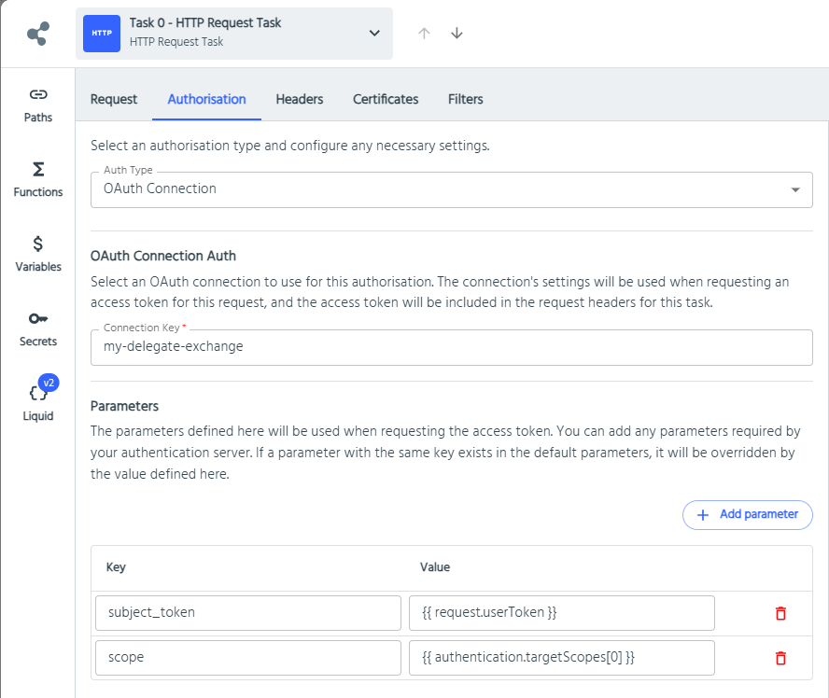
Task: Open the Variables sidebar section
Action: [x=38, y=255]
